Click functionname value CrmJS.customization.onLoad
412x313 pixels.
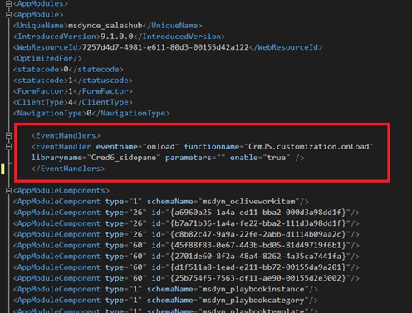coord(309,147)
